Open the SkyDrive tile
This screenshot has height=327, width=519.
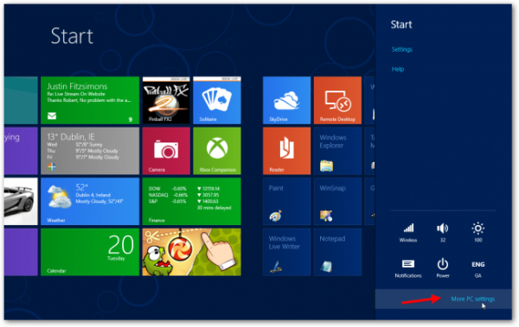coord(286,100)
